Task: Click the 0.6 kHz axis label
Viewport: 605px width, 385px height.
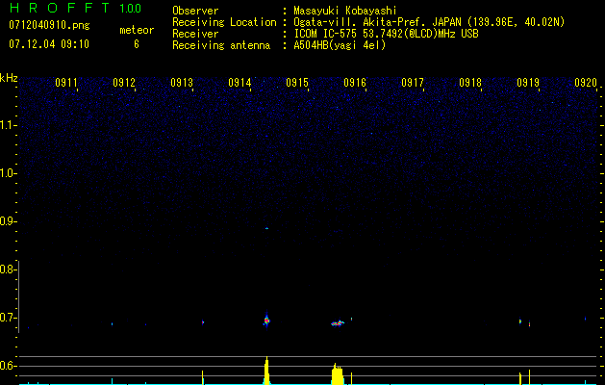Action: coord(7,366)
